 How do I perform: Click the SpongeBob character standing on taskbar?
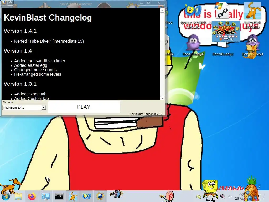[210, 190]
